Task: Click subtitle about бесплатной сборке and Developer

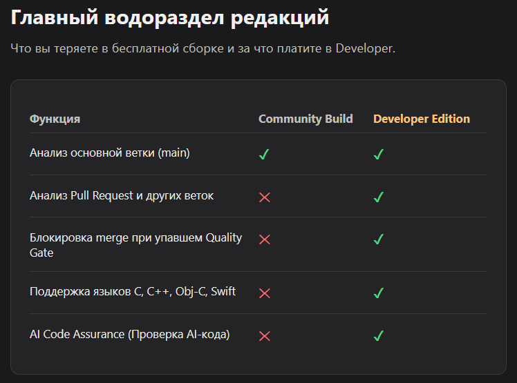Action: tap(203, 48)
